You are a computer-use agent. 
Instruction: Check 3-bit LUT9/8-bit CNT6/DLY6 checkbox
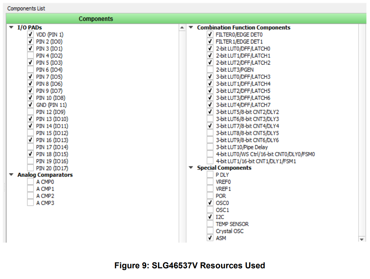pyautogui.click(x=210, y=140)
